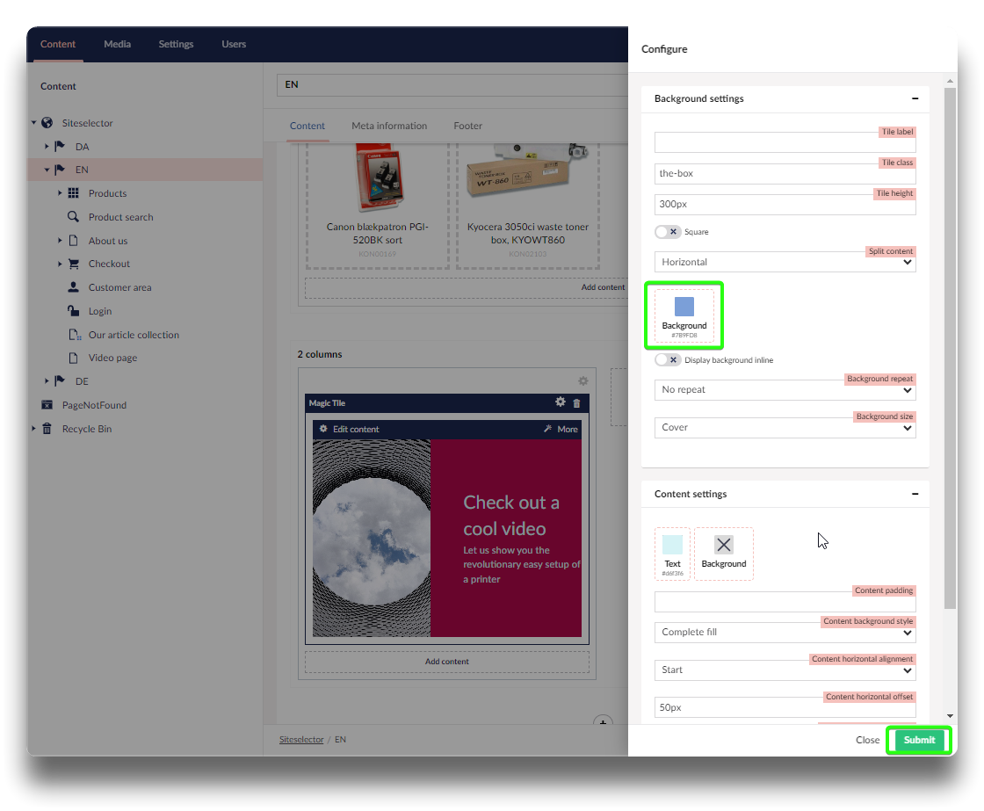Image resolution: width=984 pixels, height=811 pixels.
Task: Click the Magic Tile settings gear icon
Action: coord(561,402)
